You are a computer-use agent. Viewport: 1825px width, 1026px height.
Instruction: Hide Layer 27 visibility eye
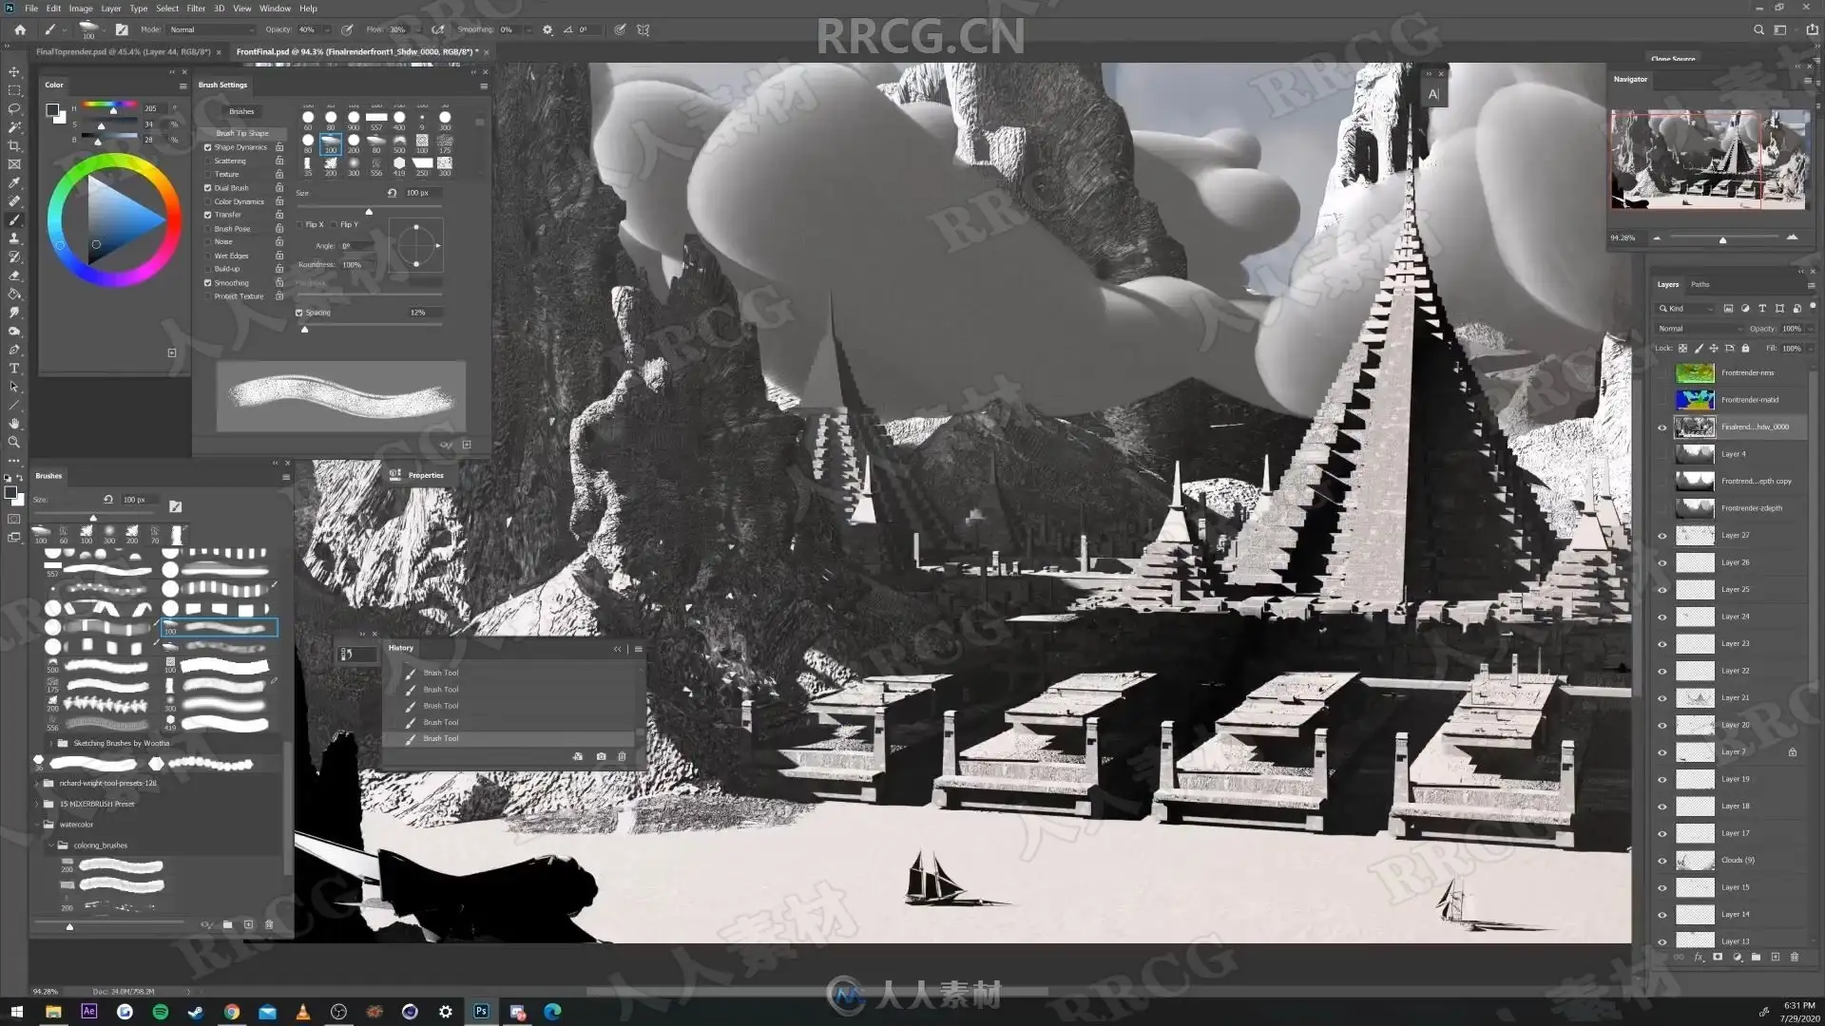click(1662, 536)
